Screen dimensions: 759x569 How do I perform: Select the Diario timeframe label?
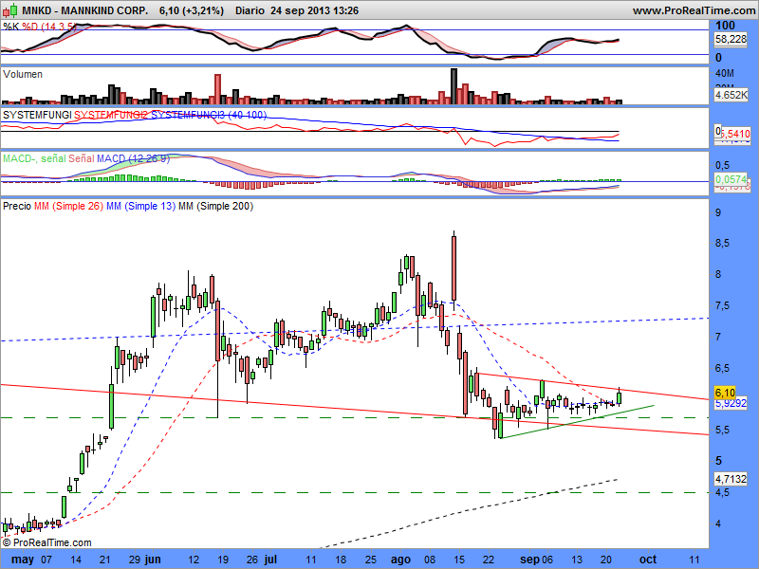(250, 10)
